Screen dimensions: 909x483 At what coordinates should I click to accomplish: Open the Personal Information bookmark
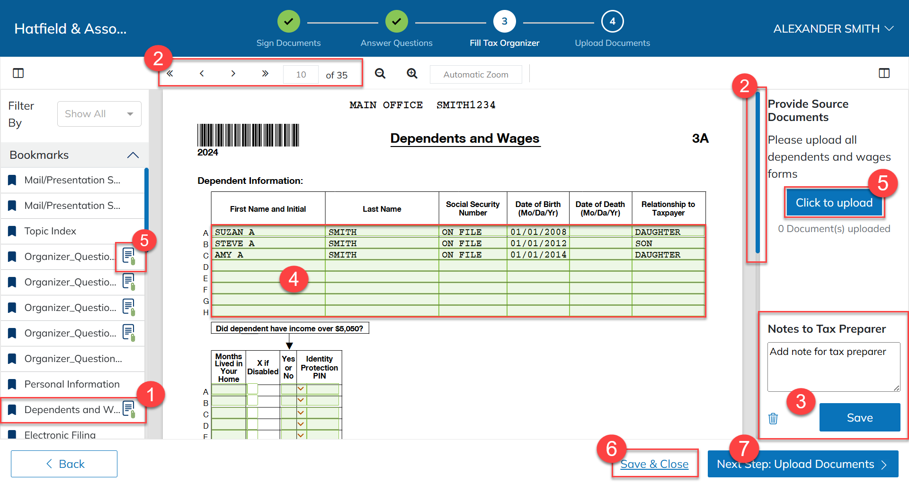point(72,384)
